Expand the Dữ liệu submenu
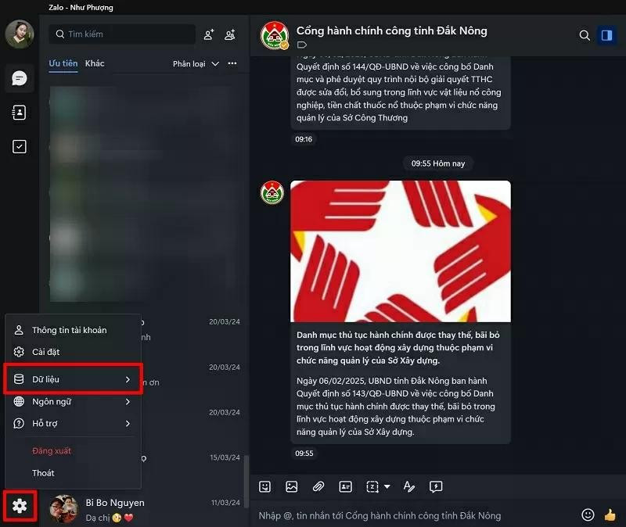The height and width of the screenshot is (527, 626). [73, 379]
